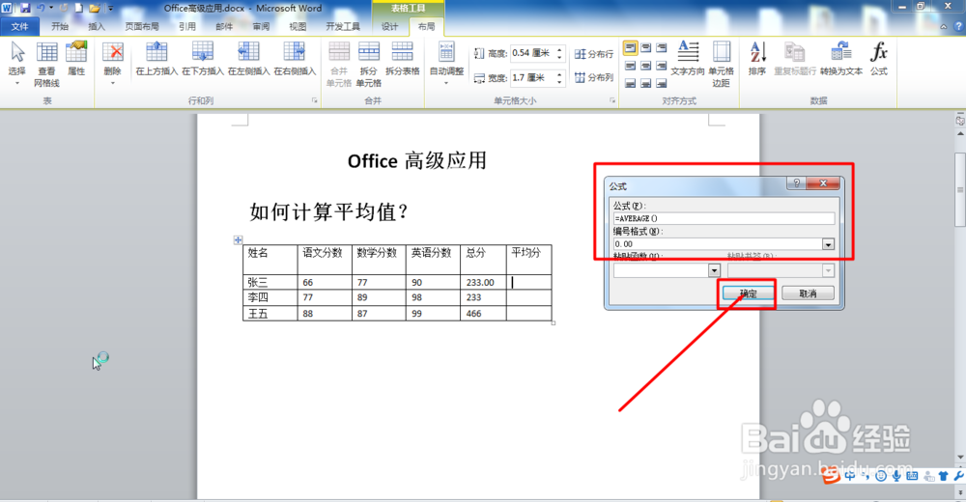Toggle View Gridlines (查看网格线)
The height and width of the screenshot is (502, 966).
(46, 64)
